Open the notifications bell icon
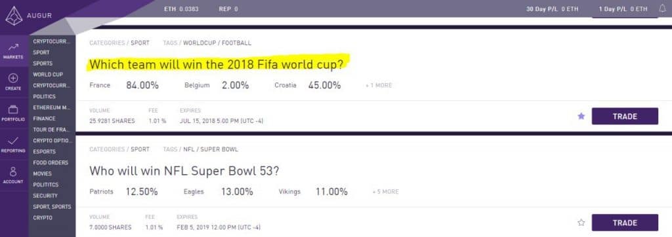This screenshot has height=237, width=672. 663,9
